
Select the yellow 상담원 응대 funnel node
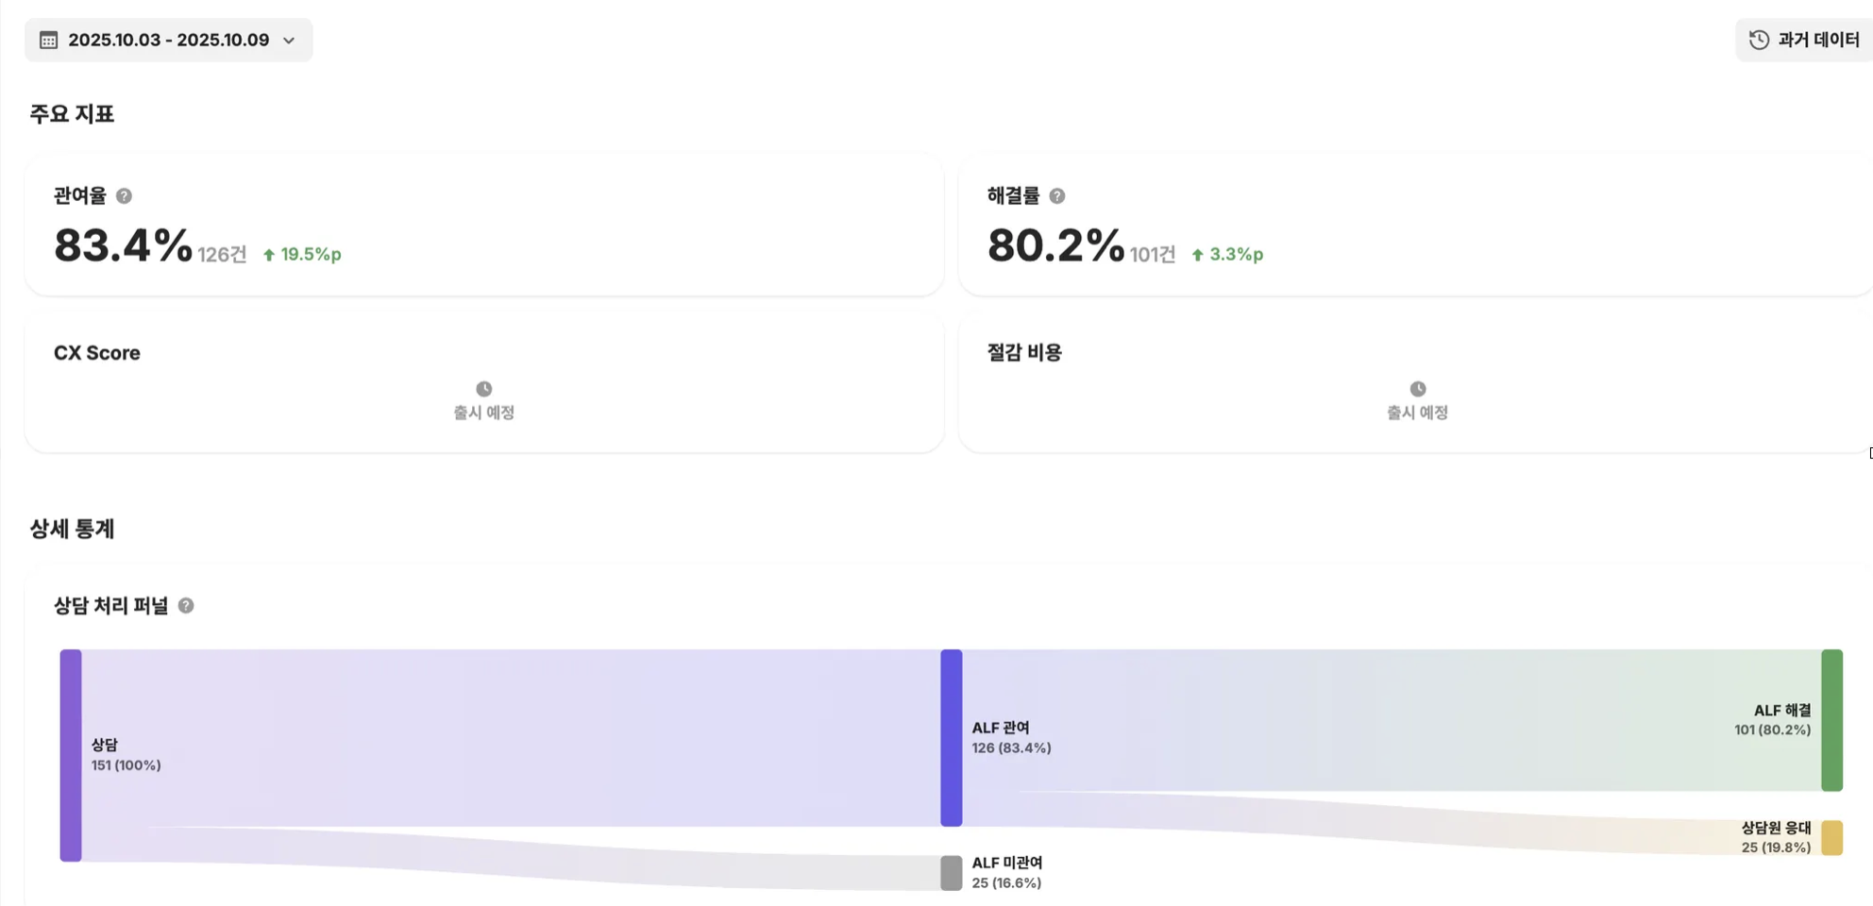[x=1831, y=838]
